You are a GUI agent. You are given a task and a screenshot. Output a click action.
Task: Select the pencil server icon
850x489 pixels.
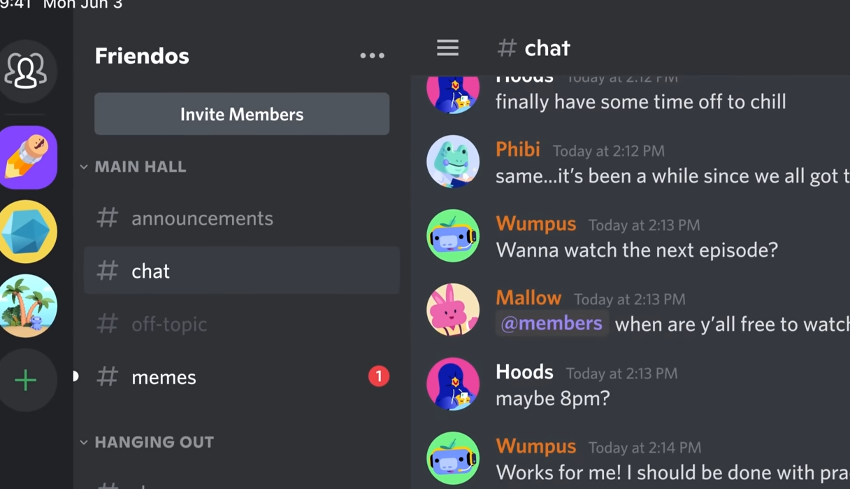coord(28,158)
